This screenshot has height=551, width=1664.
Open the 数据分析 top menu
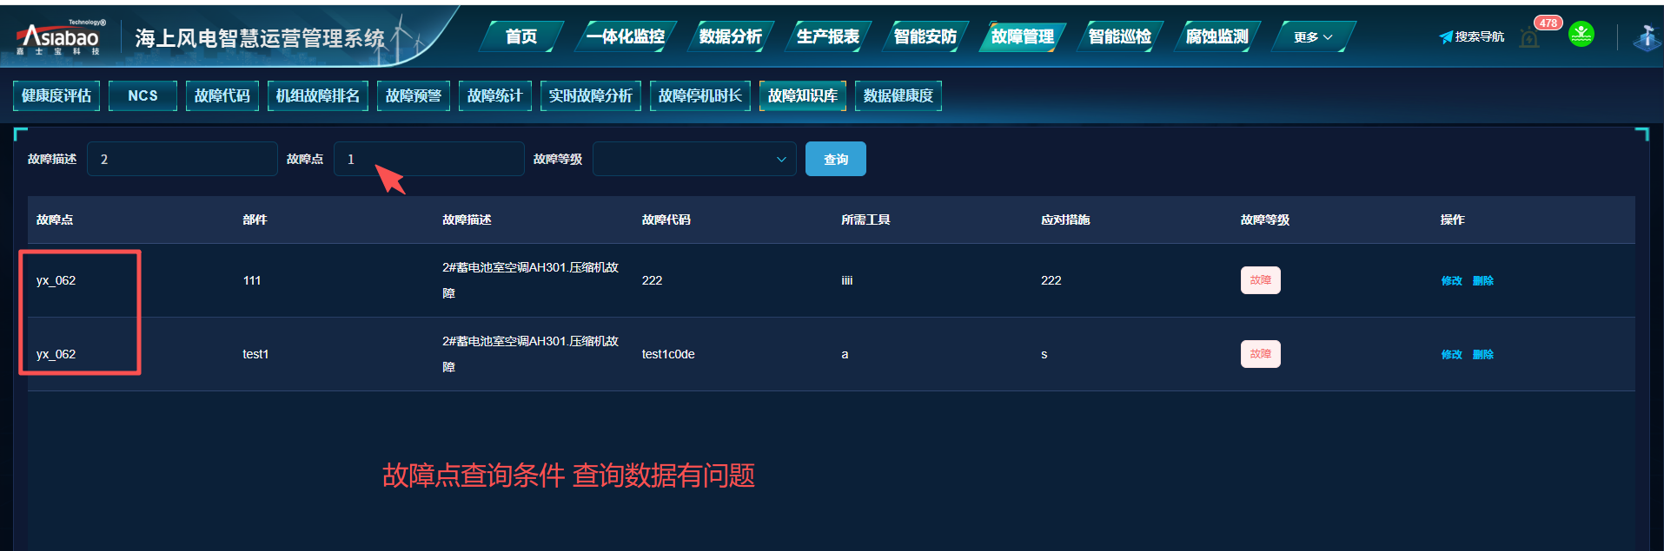[x=730, y=36]
